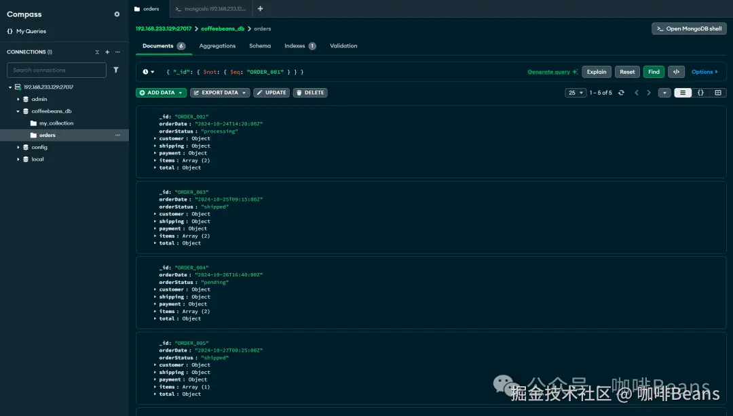Open the 25 per page dropdown
Image resolution: width=733 pixels, height=416 pixels.
pos(576,93)
